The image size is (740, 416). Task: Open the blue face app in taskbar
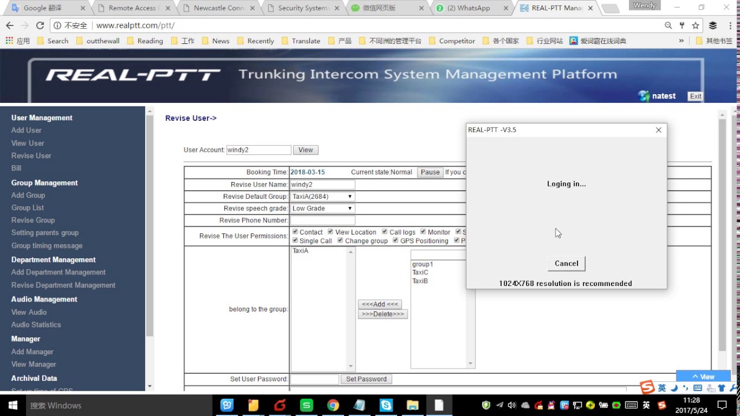pos(227,405)
